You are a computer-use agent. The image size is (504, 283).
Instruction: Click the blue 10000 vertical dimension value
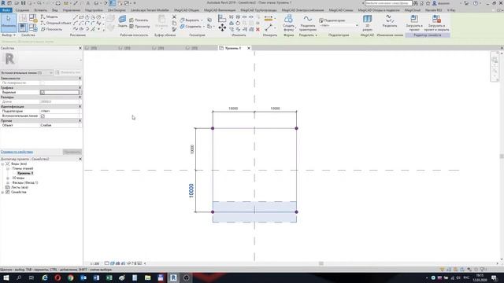tap(191, 190)
